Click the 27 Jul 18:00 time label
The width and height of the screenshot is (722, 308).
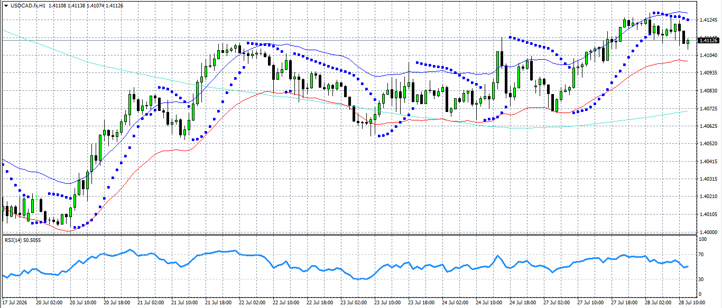pyautogui.click(x=624, y=303)
